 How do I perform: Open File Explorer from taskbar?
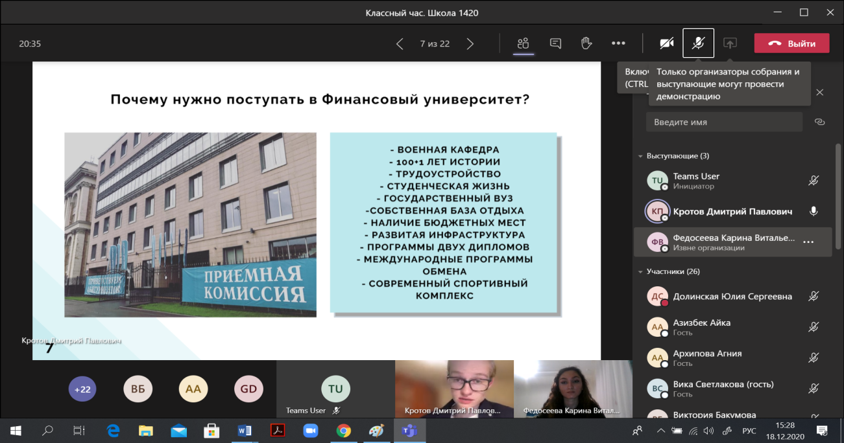click(x=145, y=430)
